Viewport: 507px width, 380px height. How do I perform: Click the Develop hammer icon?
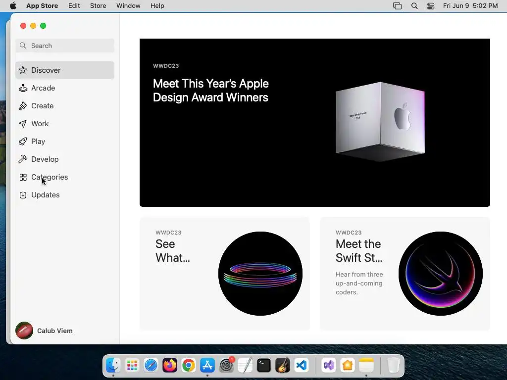click(x=23, y=159)
